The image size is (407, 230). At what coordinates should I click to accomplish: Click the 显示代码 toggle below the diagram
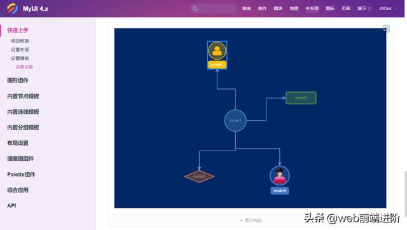click(x=251, y=220)
